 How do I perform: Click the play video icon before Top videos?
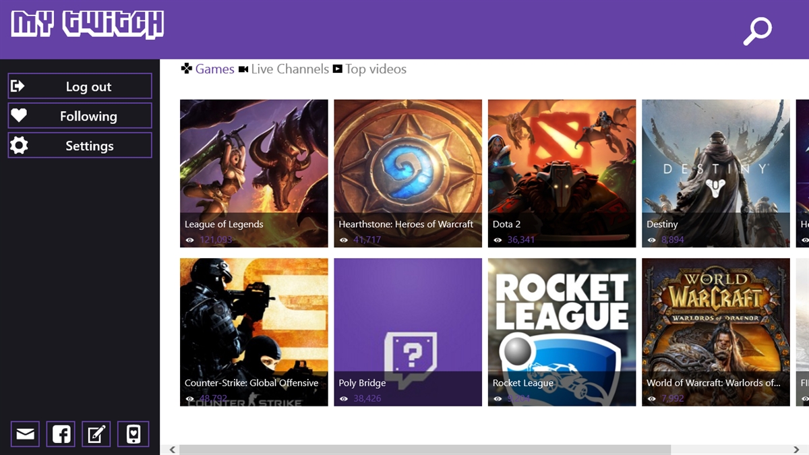click(337, 68)
